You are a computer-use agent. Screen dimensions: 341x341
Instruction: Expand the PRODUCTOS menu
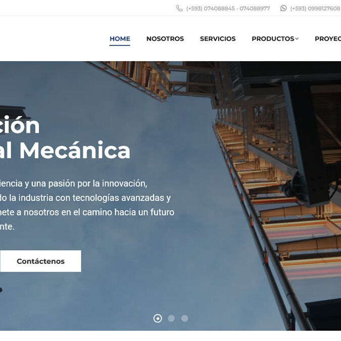pyautogui.click(x=273, y=39)
